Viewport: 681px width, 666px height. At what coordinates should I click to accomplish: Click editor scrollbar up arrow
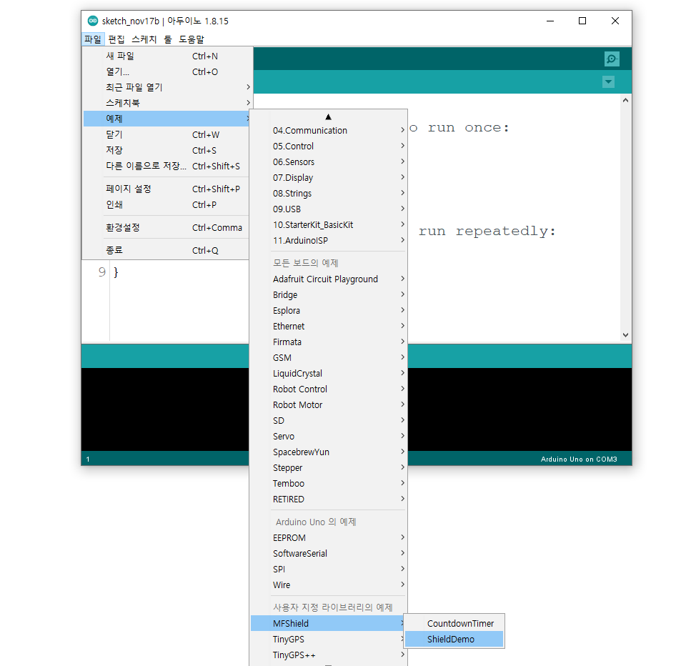[625, 100]
